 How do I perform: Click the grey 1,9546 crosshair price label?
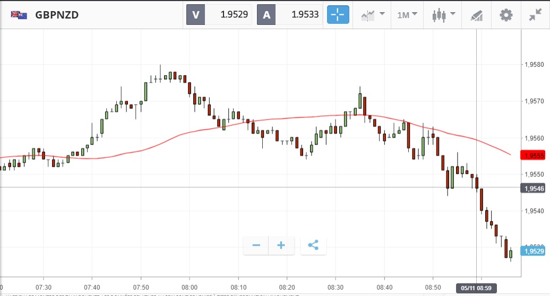point(534,189)
